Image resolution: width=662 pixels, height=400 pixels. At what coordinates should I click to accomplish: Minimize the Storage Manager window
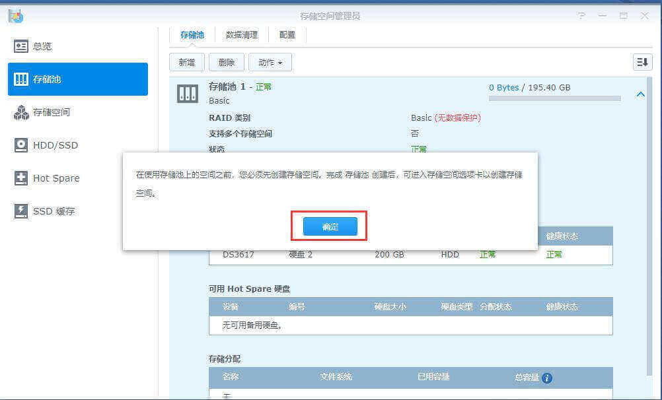[x=603, y=16]
